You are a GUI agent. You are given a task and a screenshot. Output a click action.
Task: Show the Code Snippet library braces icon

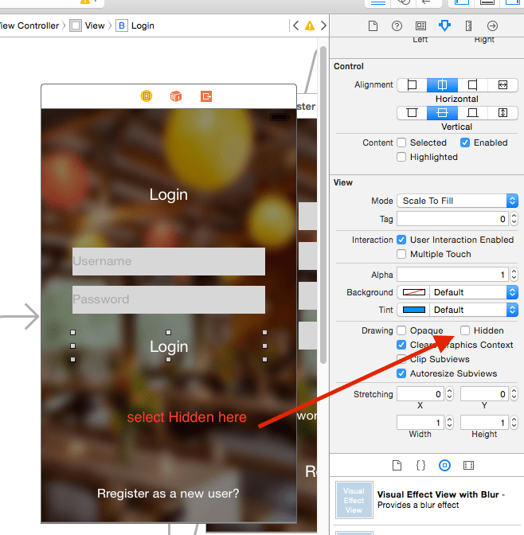click(x=420, y=466)
